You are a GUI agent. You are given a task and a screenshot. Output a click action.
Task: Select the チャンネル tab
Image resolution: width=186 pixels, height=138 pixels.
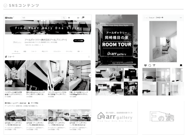pyautogui.click(x=69, y=52)
